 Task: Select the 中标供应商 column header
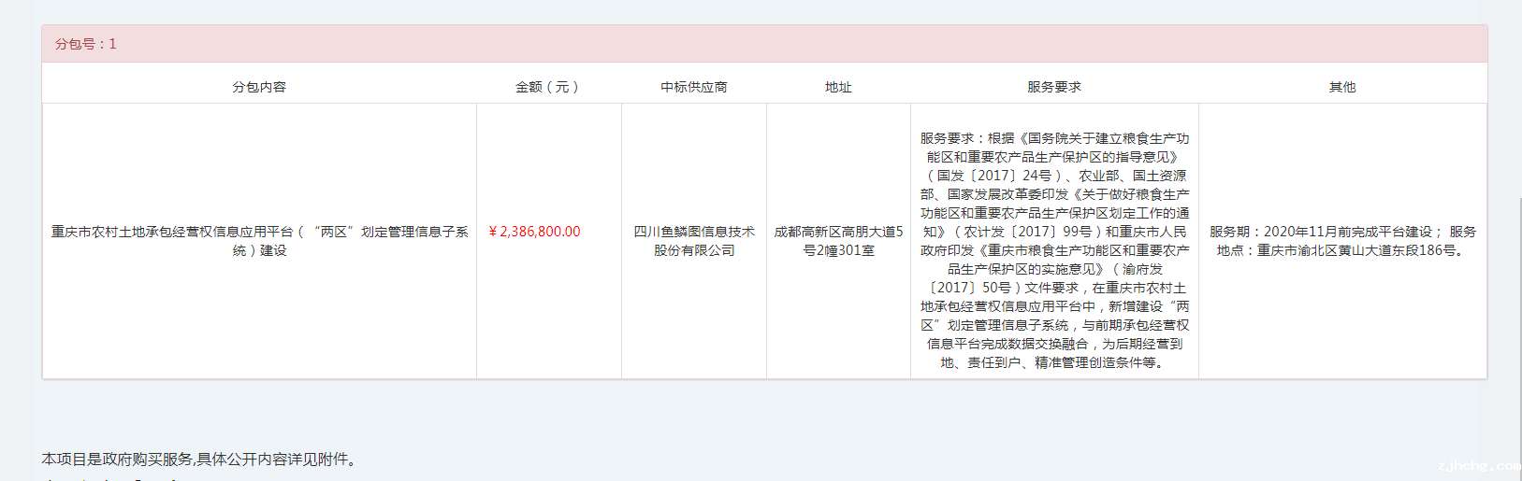tap(693, 87)
